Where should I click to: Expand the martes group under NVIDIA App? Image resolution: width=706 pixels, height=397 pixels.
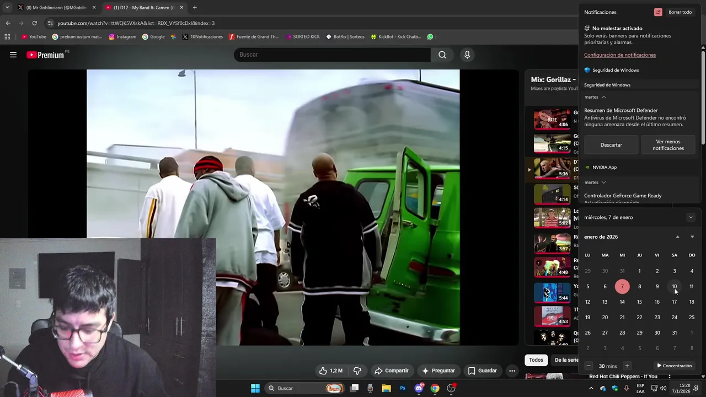pyautogui.click(x=595, y=183)
